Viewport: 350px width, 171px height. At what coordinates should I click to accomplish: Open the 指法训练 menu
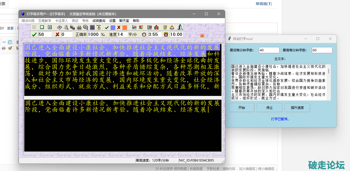[28, 21]
